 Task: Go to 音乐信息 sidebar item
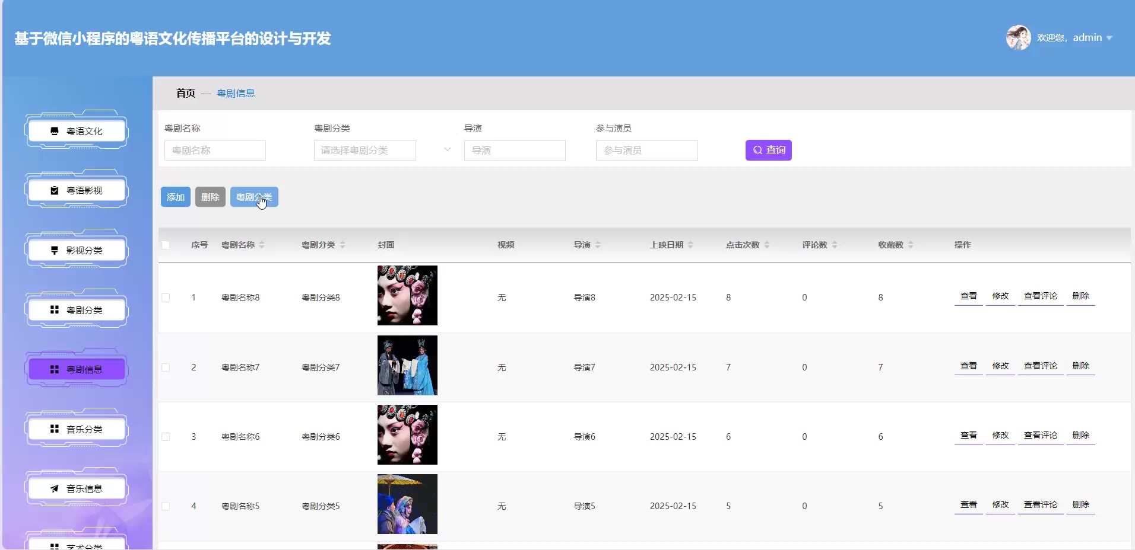click(x=77, y=488)
